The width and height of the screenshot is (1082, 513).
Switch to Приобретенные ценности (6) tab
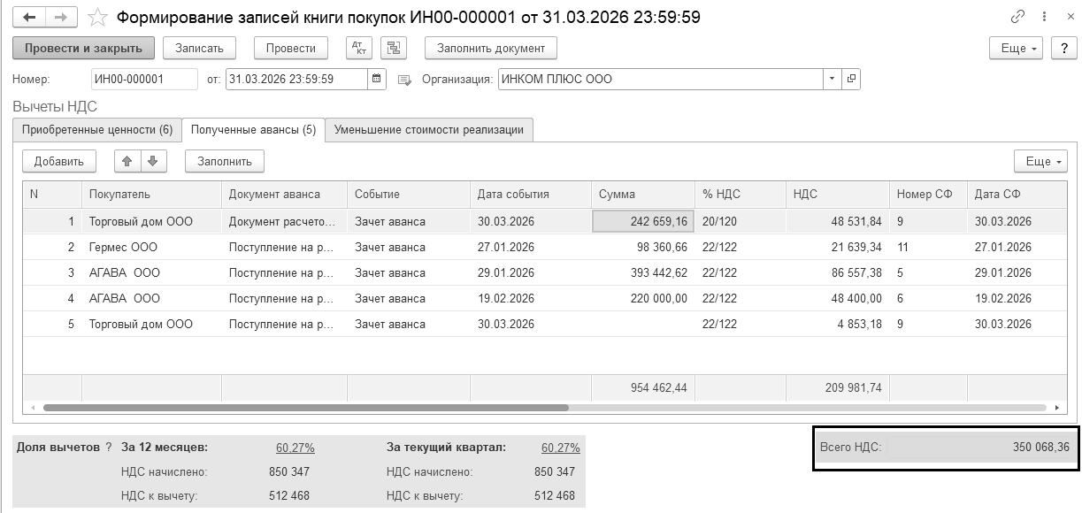coord(97,130)
